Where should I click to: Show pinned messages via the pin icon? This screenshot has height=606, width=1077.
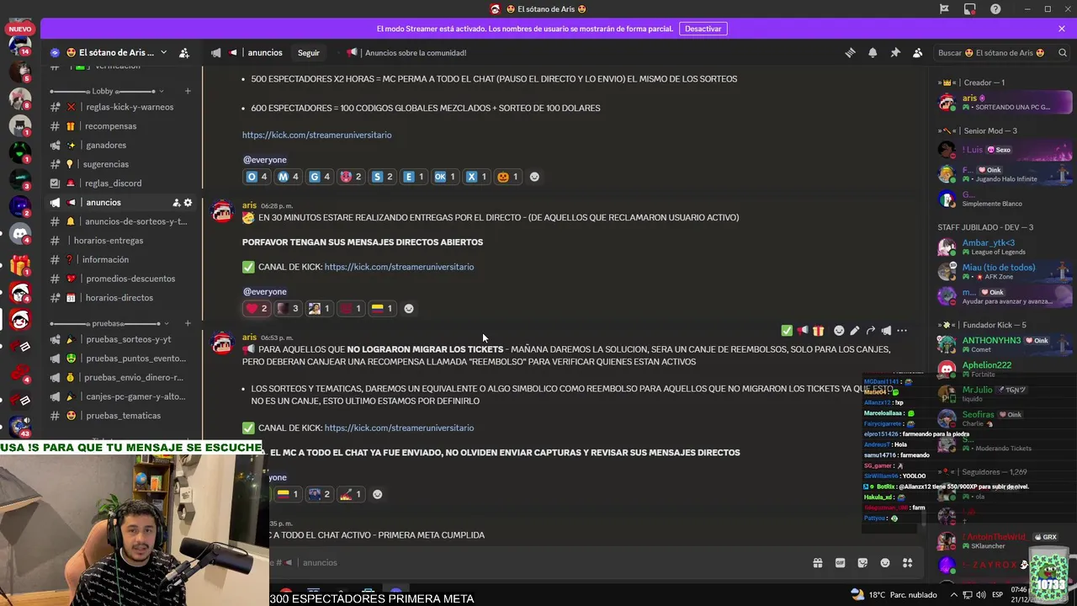coord(895,52)
